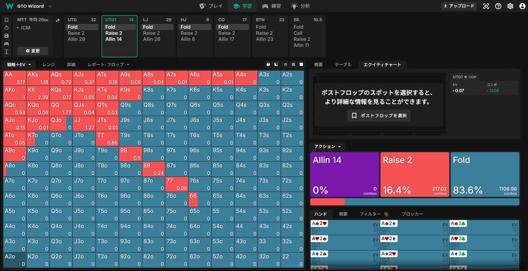Switch to the プレイ tab
This screenshot has width=528, height=271.
click(211, 6)
